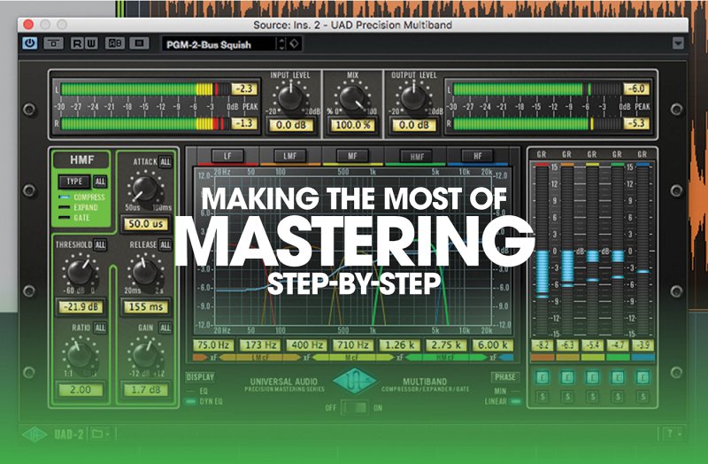
Task: Solo the MF band under the -5.4 readout
Action: (x=592, y=397)
